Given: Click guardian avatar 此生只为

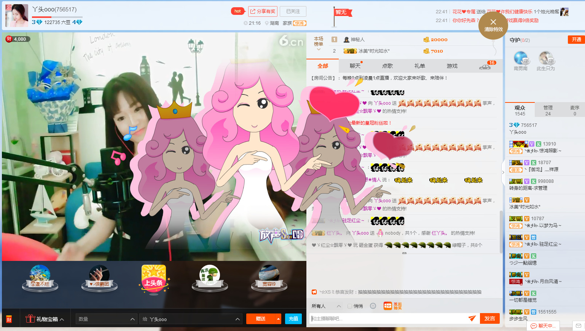Looking at the screenshot, I should [546, 58].
